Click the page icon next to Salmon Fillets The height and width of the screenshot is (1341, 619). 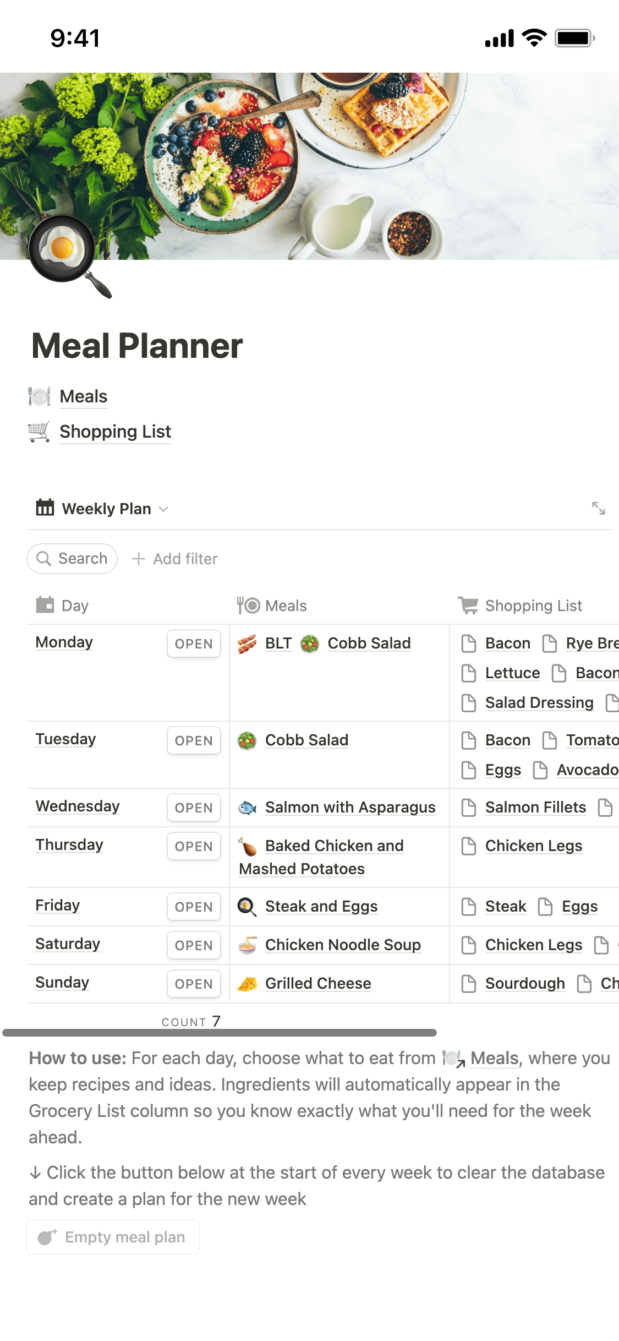click(x=469, y=808)
